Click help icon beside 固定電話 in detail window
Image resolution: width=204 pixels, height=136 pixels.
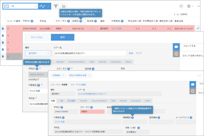point(159,118)
